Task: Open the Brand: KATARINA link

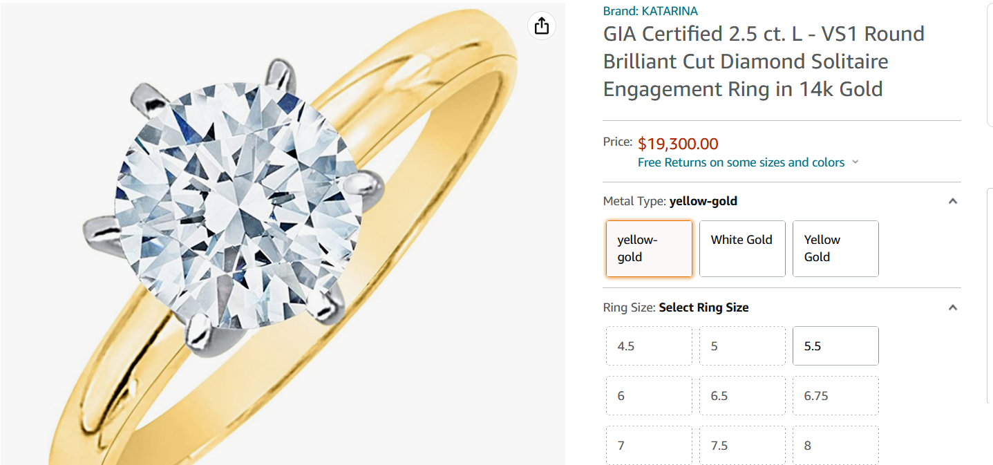Action: coord(650,11)
